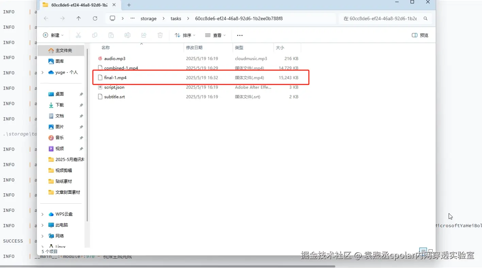
Task: Sort by the 名称 column header
Action: 105,48
